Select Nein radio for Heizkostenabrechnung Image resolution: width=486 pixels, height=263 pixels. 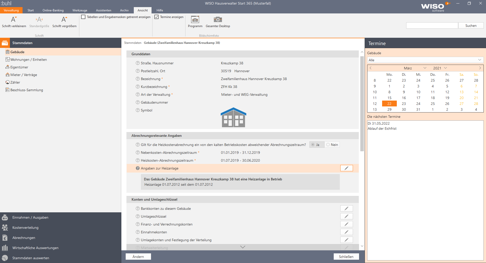click(328, 145)
